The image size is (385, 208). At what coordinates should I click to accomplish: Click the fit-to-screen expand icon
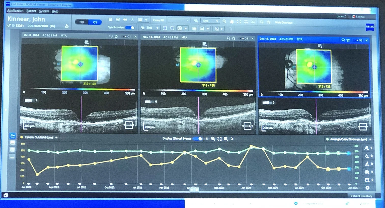point(239,22)
